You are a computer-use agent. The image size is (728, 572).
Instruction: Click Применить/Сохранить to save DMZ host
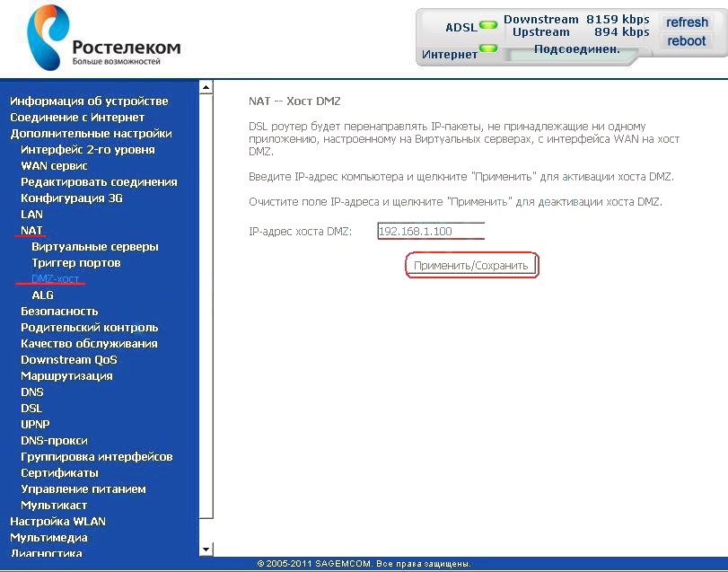point(473,266)
